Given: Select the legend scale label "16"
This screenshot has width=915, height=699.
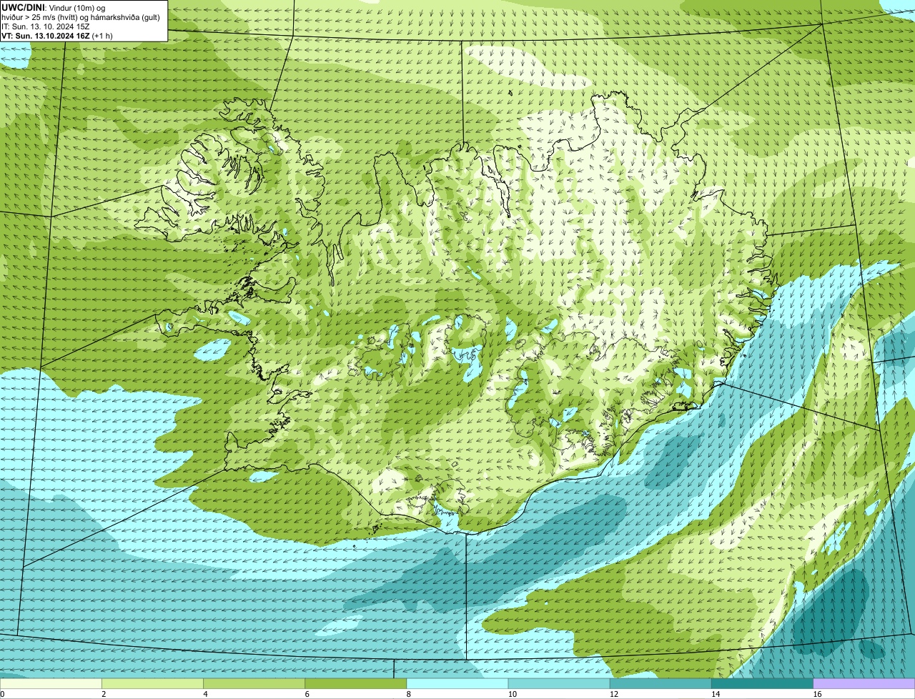Looking at the screenshot, I should 817,694.
